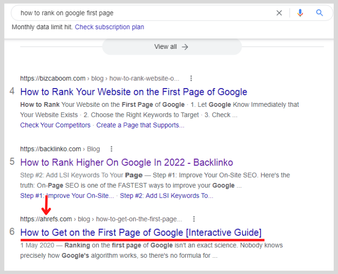
Task: Open How to Rank Higher Backlinko result
Action: coord(127,162)
